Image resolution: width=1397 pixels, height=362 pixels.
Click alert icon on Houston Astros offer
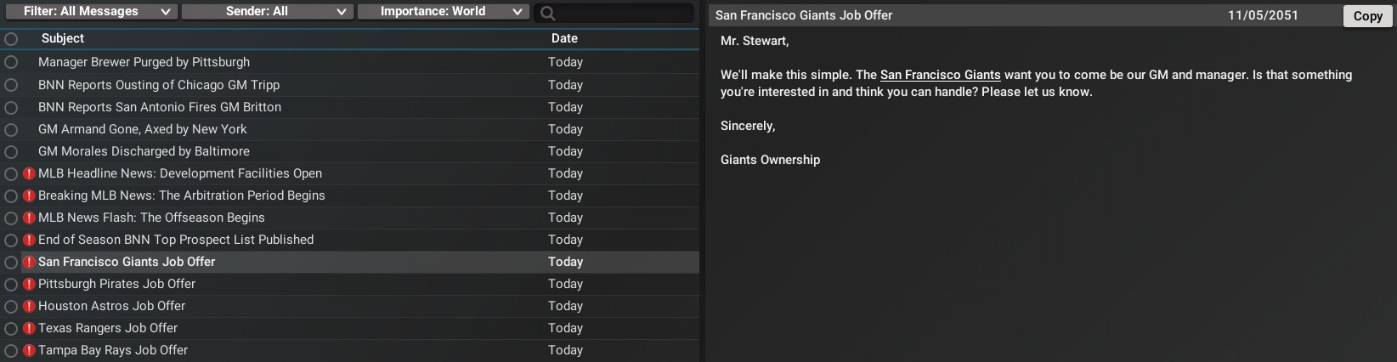point(29,306)
